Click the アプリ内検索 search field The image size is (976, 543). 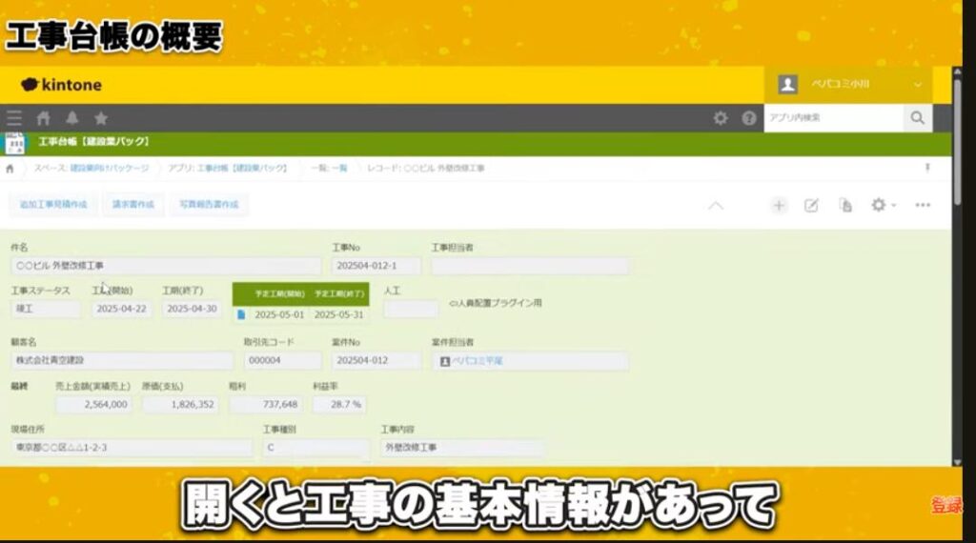[x=833, y=118]
